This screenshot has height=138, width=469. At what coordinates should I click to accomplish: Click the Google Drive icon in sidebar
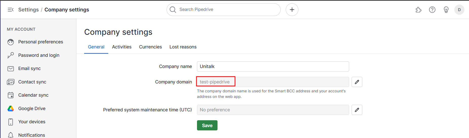pos(11,109)
